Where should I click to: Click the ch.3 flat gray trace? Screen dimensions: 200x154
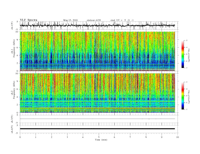point(97,119)
